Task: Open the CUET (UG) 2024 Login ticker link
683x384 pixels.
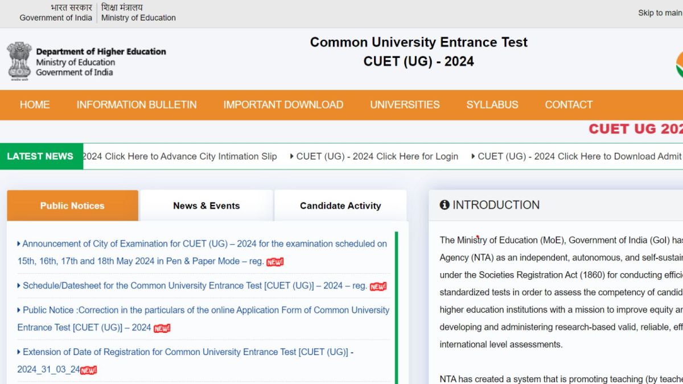Action: [x=377, y=156]
